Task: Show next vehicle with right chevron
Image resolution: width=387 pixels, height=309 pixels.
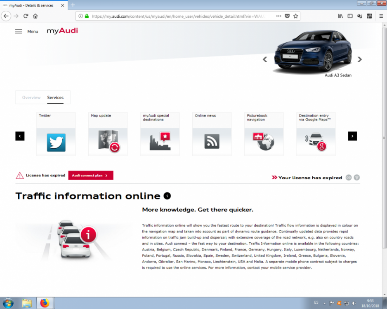Action: 360,59
